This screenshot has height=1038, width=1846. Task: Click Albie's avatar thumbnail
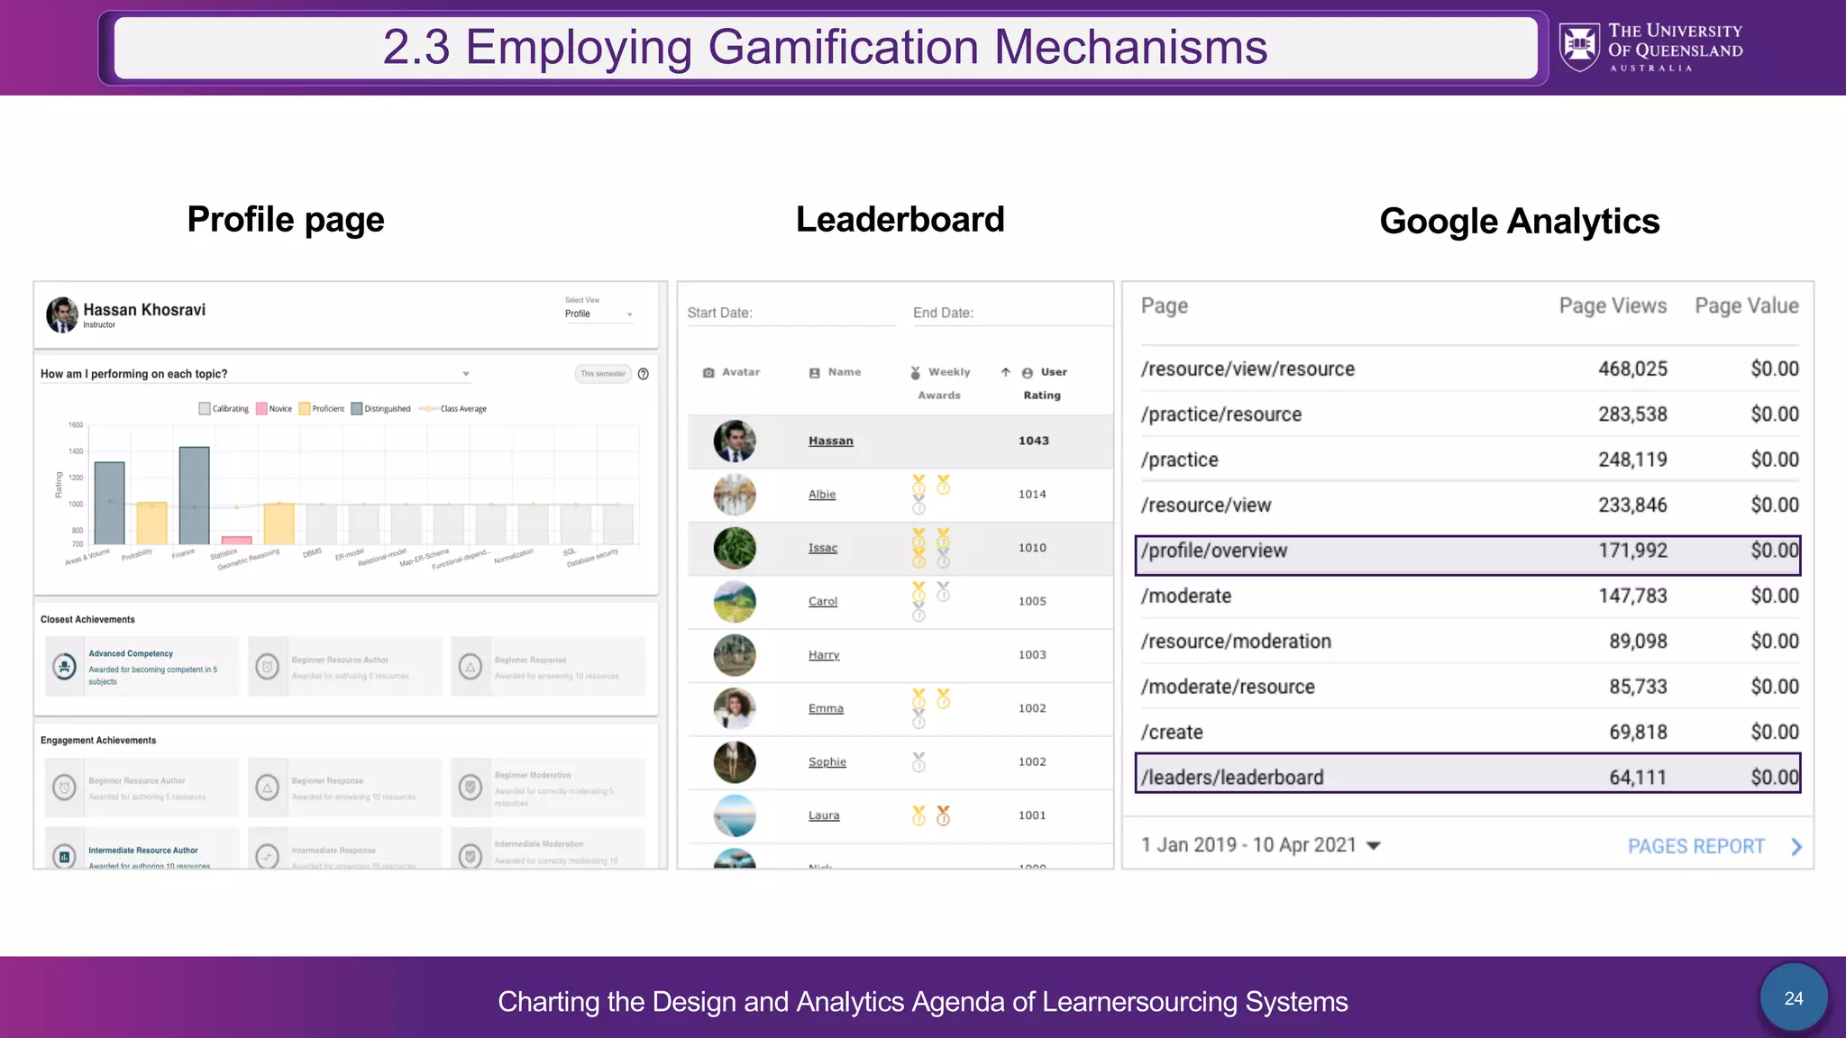735,495
